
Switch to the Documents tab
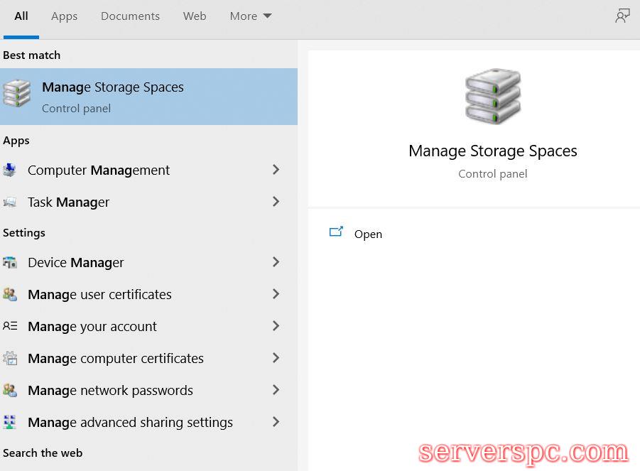click(x=130, y=16)
